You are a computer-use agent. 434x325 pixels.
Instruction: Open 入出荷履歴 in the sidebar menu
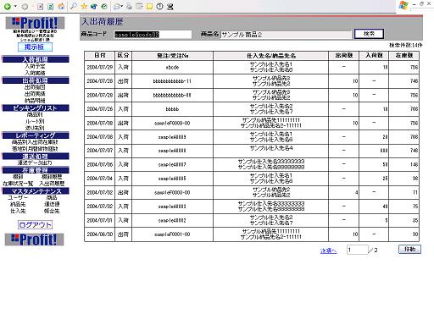[52, 184]
